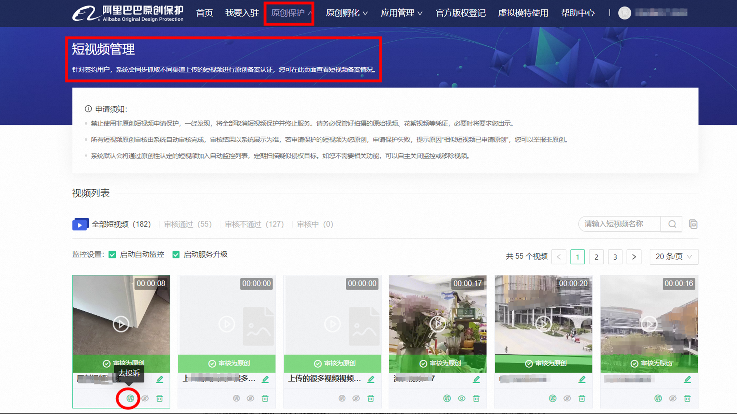The image size is (737, 414).
Task: Remove the 00:00:16 video with trash icon
Action: pos(687,398)
